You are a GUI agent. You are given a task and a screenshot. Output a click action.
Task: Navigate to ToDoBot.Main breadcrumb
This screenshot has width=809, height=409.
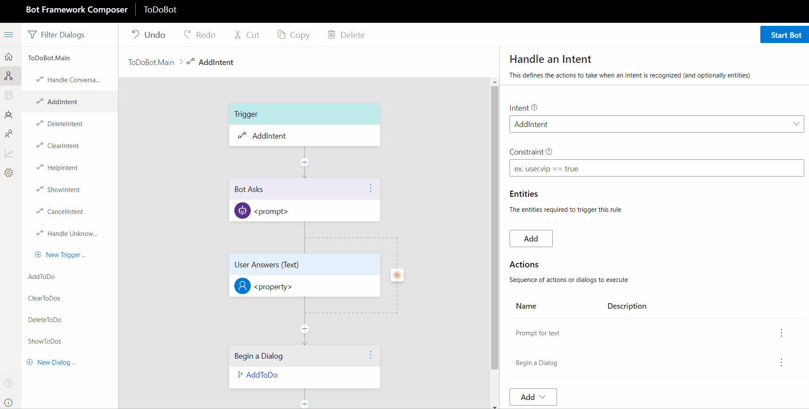[151, 62]
